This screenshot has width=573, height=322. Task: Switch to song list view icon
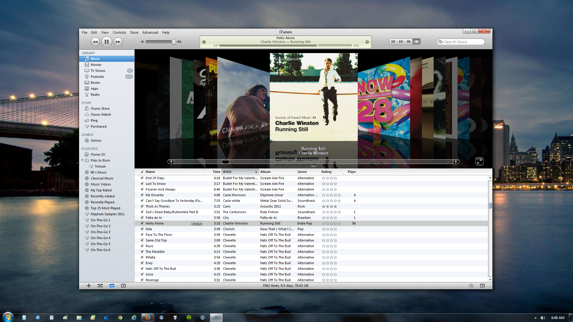click(x=393, y=42)
